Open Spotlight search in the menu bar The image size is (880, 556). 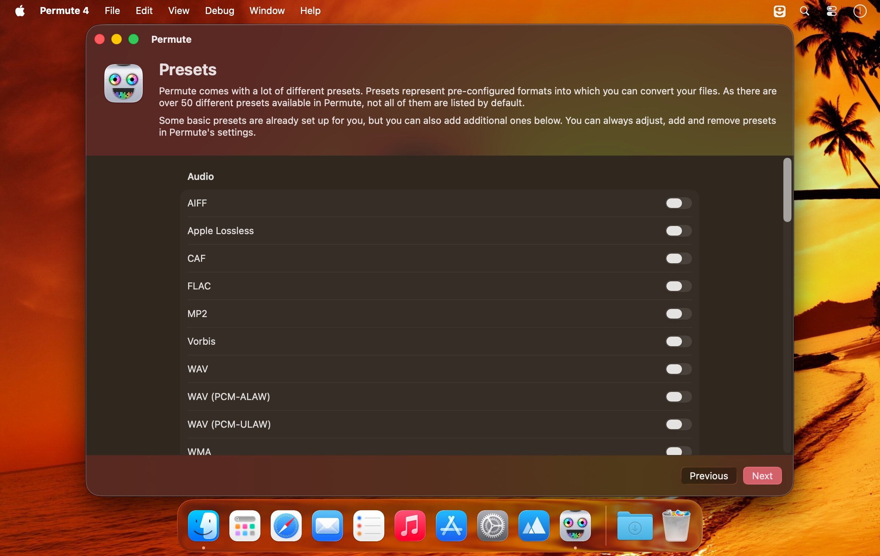point(804,11)
